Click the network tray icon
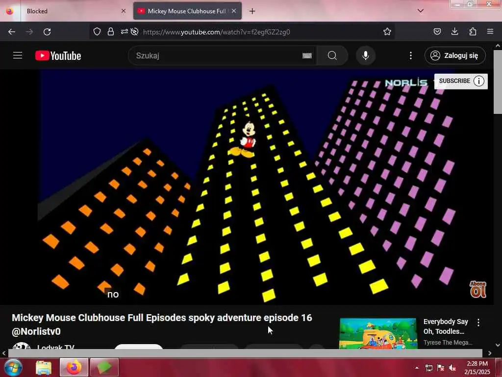502x377 pixels. pos(429,368)
